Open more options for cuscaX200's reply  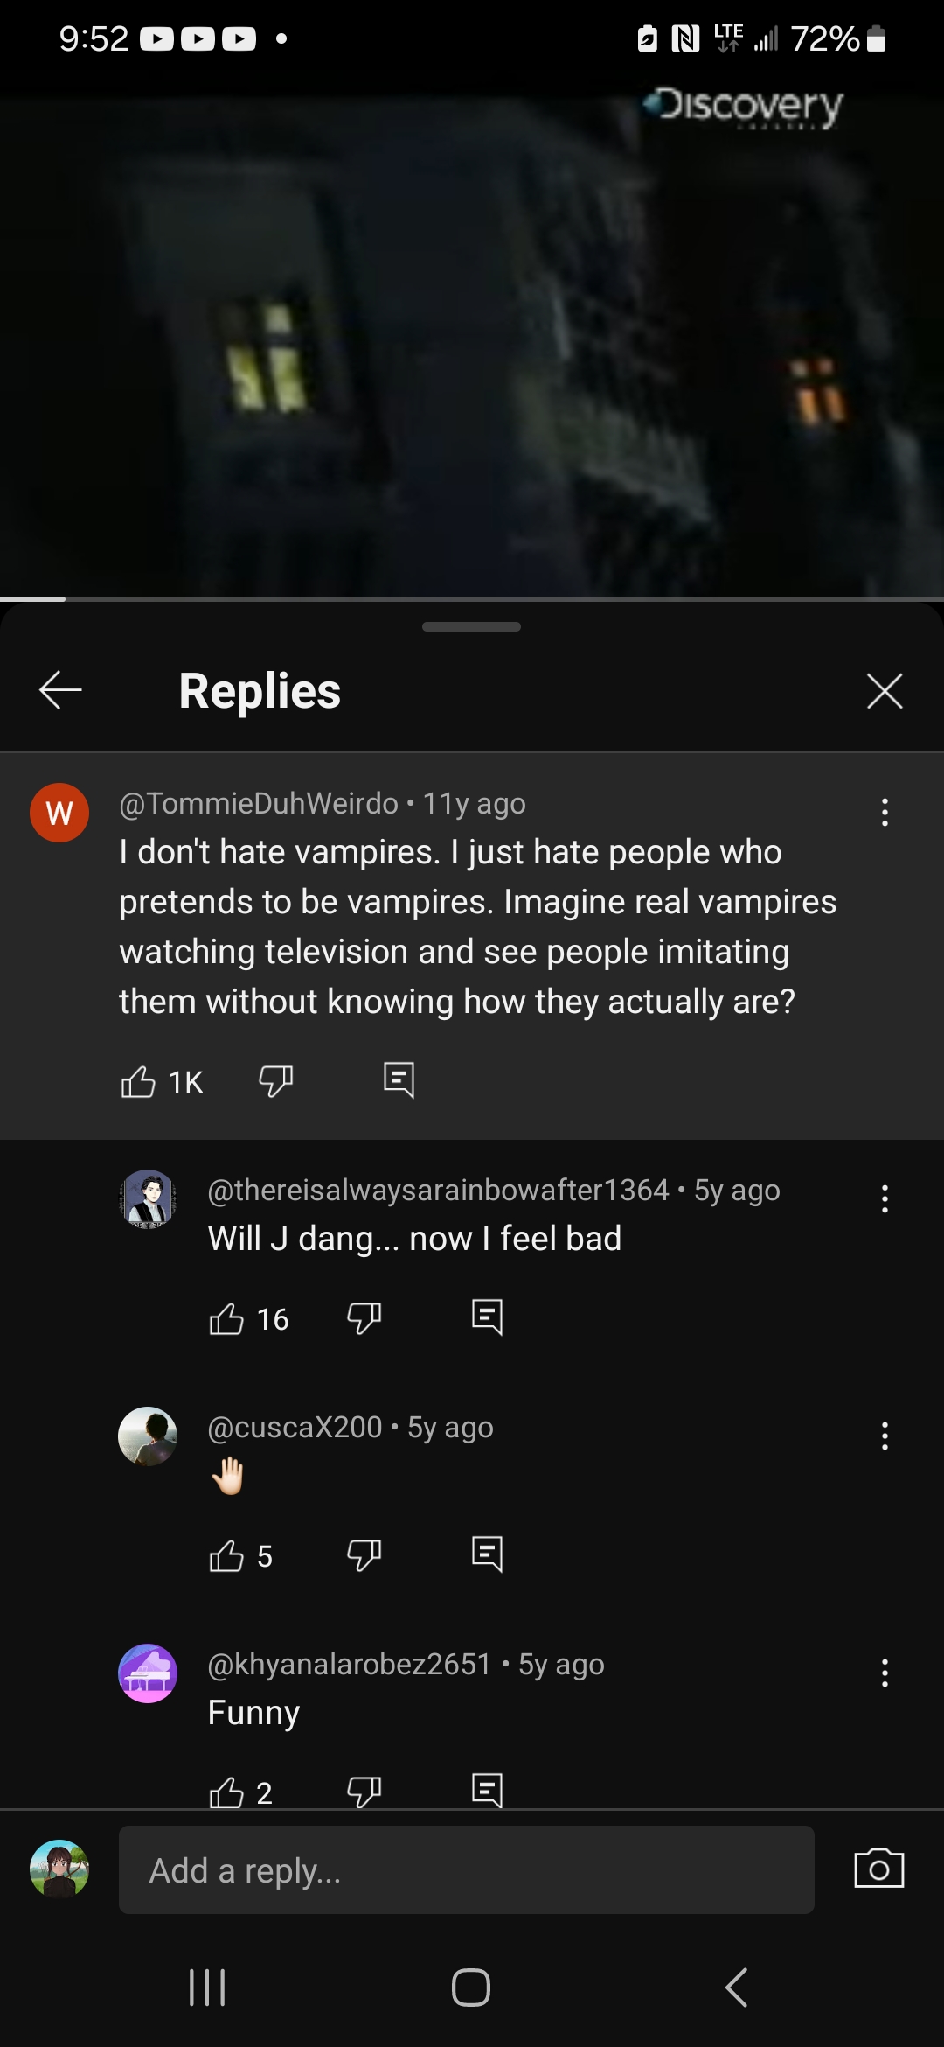tap(885, 1436)
